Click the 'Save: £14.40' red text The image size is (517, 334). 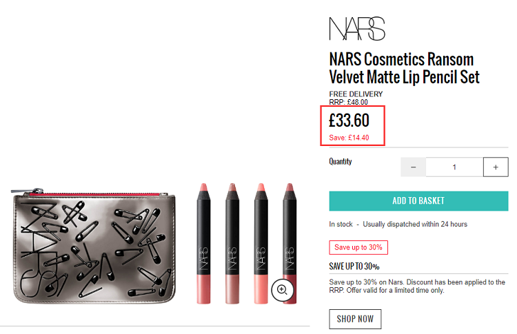(349, 138)
